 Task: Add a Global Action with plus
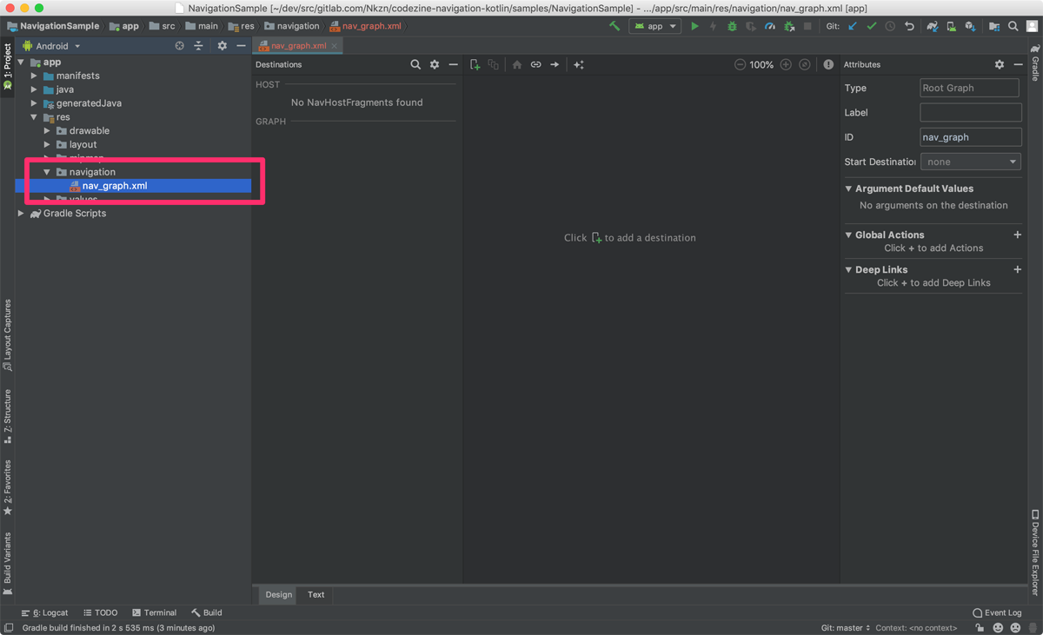point(1017,235)
